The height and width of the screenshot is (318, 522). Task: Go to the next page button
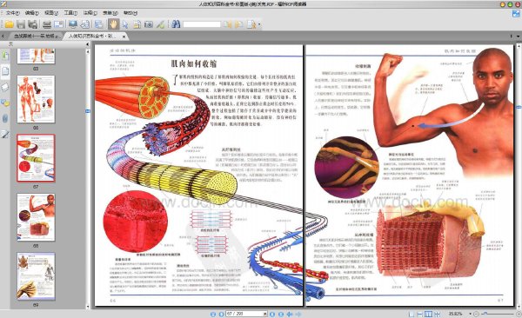click(x=272, y=314)
